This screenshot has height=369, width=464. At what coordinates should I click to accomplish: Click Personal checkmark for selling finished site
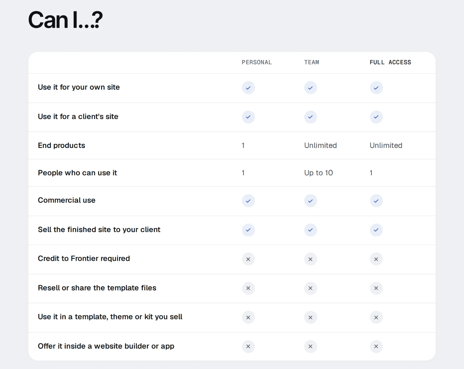click(x=248, y=230)
